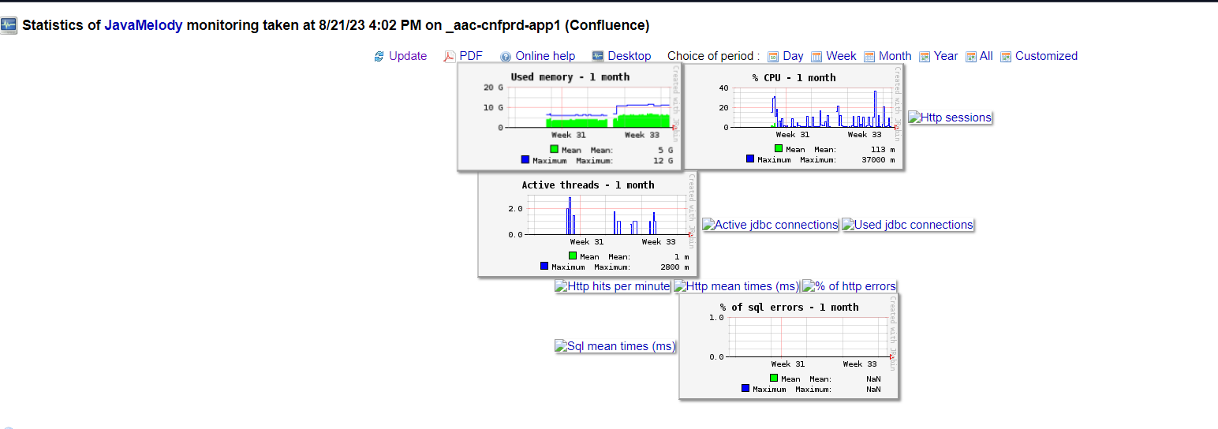Image resolution: width=1218 pixels, height=429 pixels.
Task: Click blue Maximum swatch in Active threads graph
Action: pos(544,266)
